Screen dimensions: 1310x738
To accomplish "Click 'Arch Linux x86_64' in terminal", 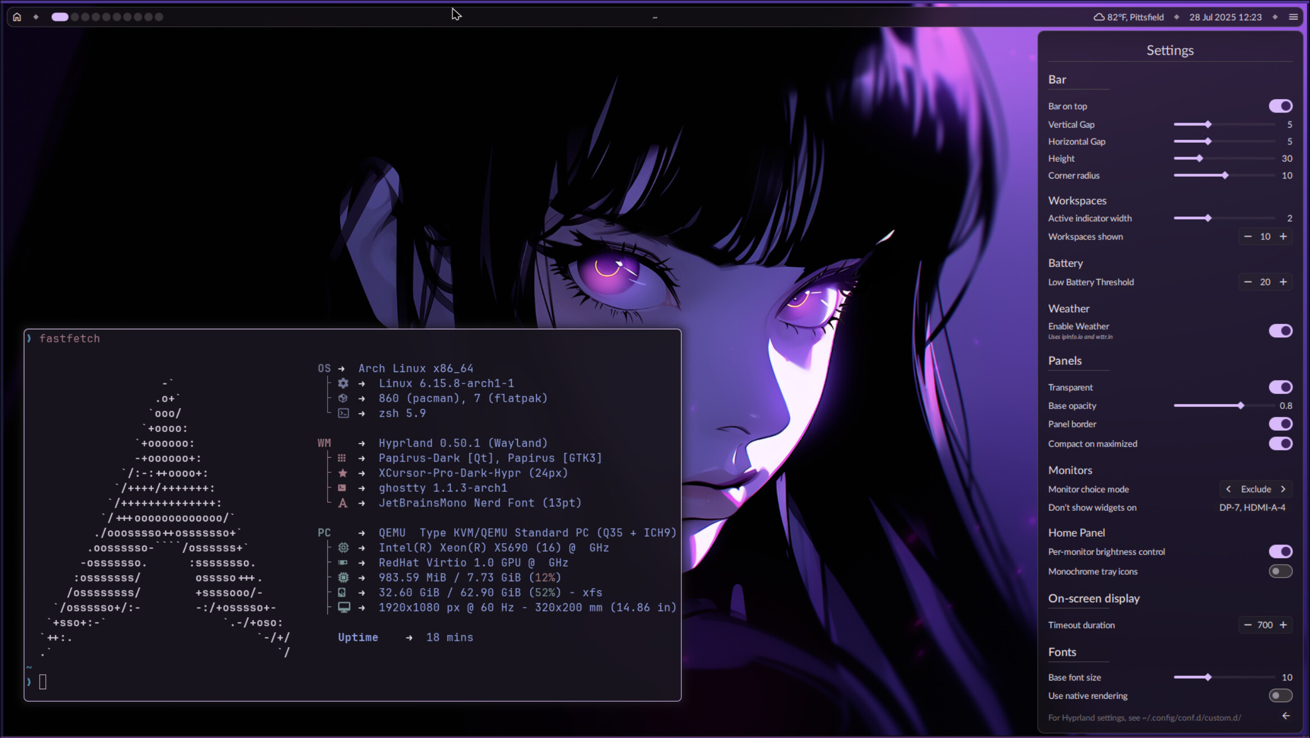I will click(416, 368).
